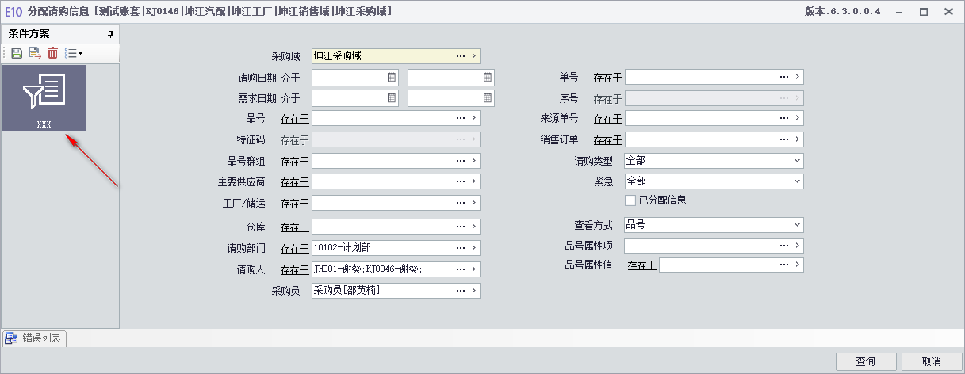Open the 主要供应商 browse ellipsis
This screenshot has width=965, height=374.
click(x=461, y=181)
